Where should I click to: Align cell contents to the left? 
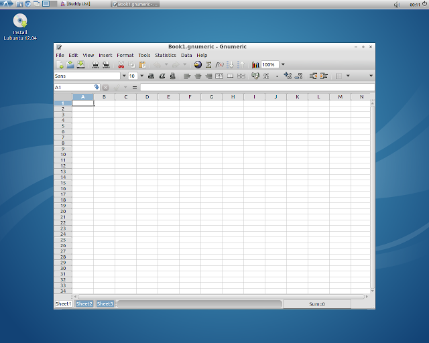(187, 76)
